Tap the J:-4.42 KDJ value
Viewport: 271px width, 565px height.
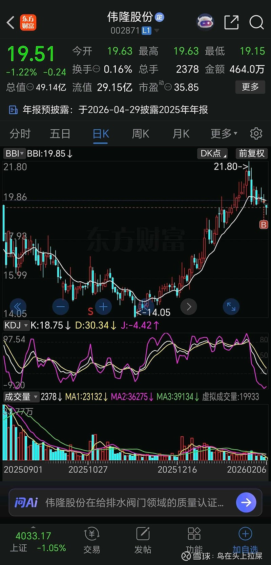[140, 326]
